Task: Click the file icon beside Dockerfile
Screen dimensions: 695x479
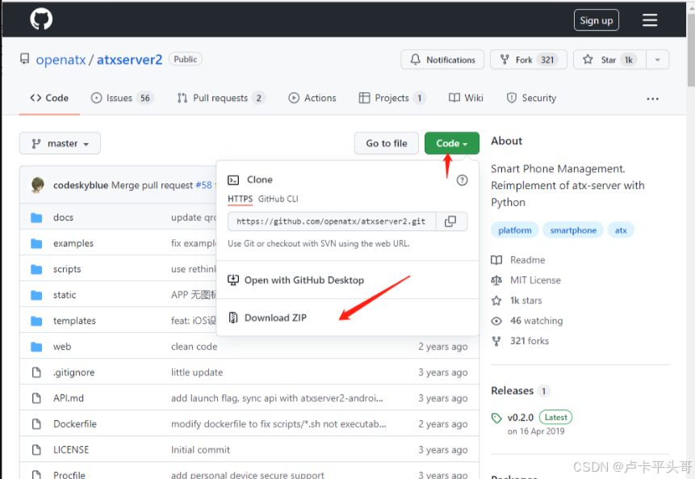Action: [x=36, y=424]
